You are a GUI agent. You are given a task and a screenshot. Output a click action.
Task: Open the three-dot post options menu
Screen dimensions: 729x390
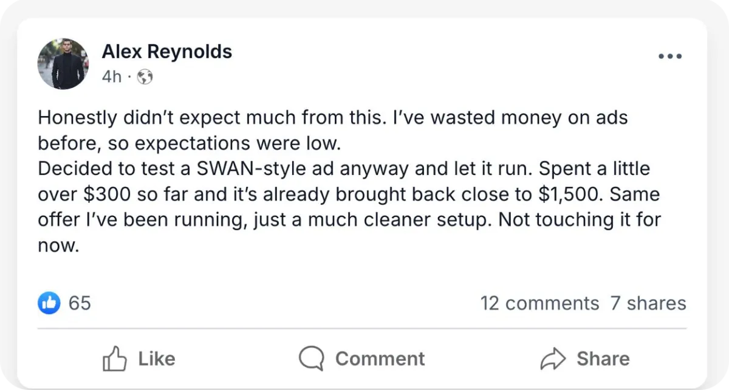[670, 56]
